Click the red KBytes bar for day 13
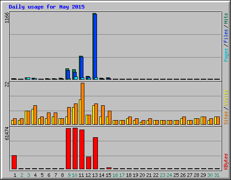This screenshot has width=231, height=180. coord(95,153)
